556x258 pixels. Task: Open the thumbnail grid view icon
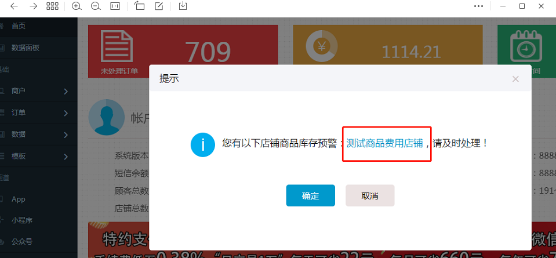pyautogui.click(x=53, y=6)
